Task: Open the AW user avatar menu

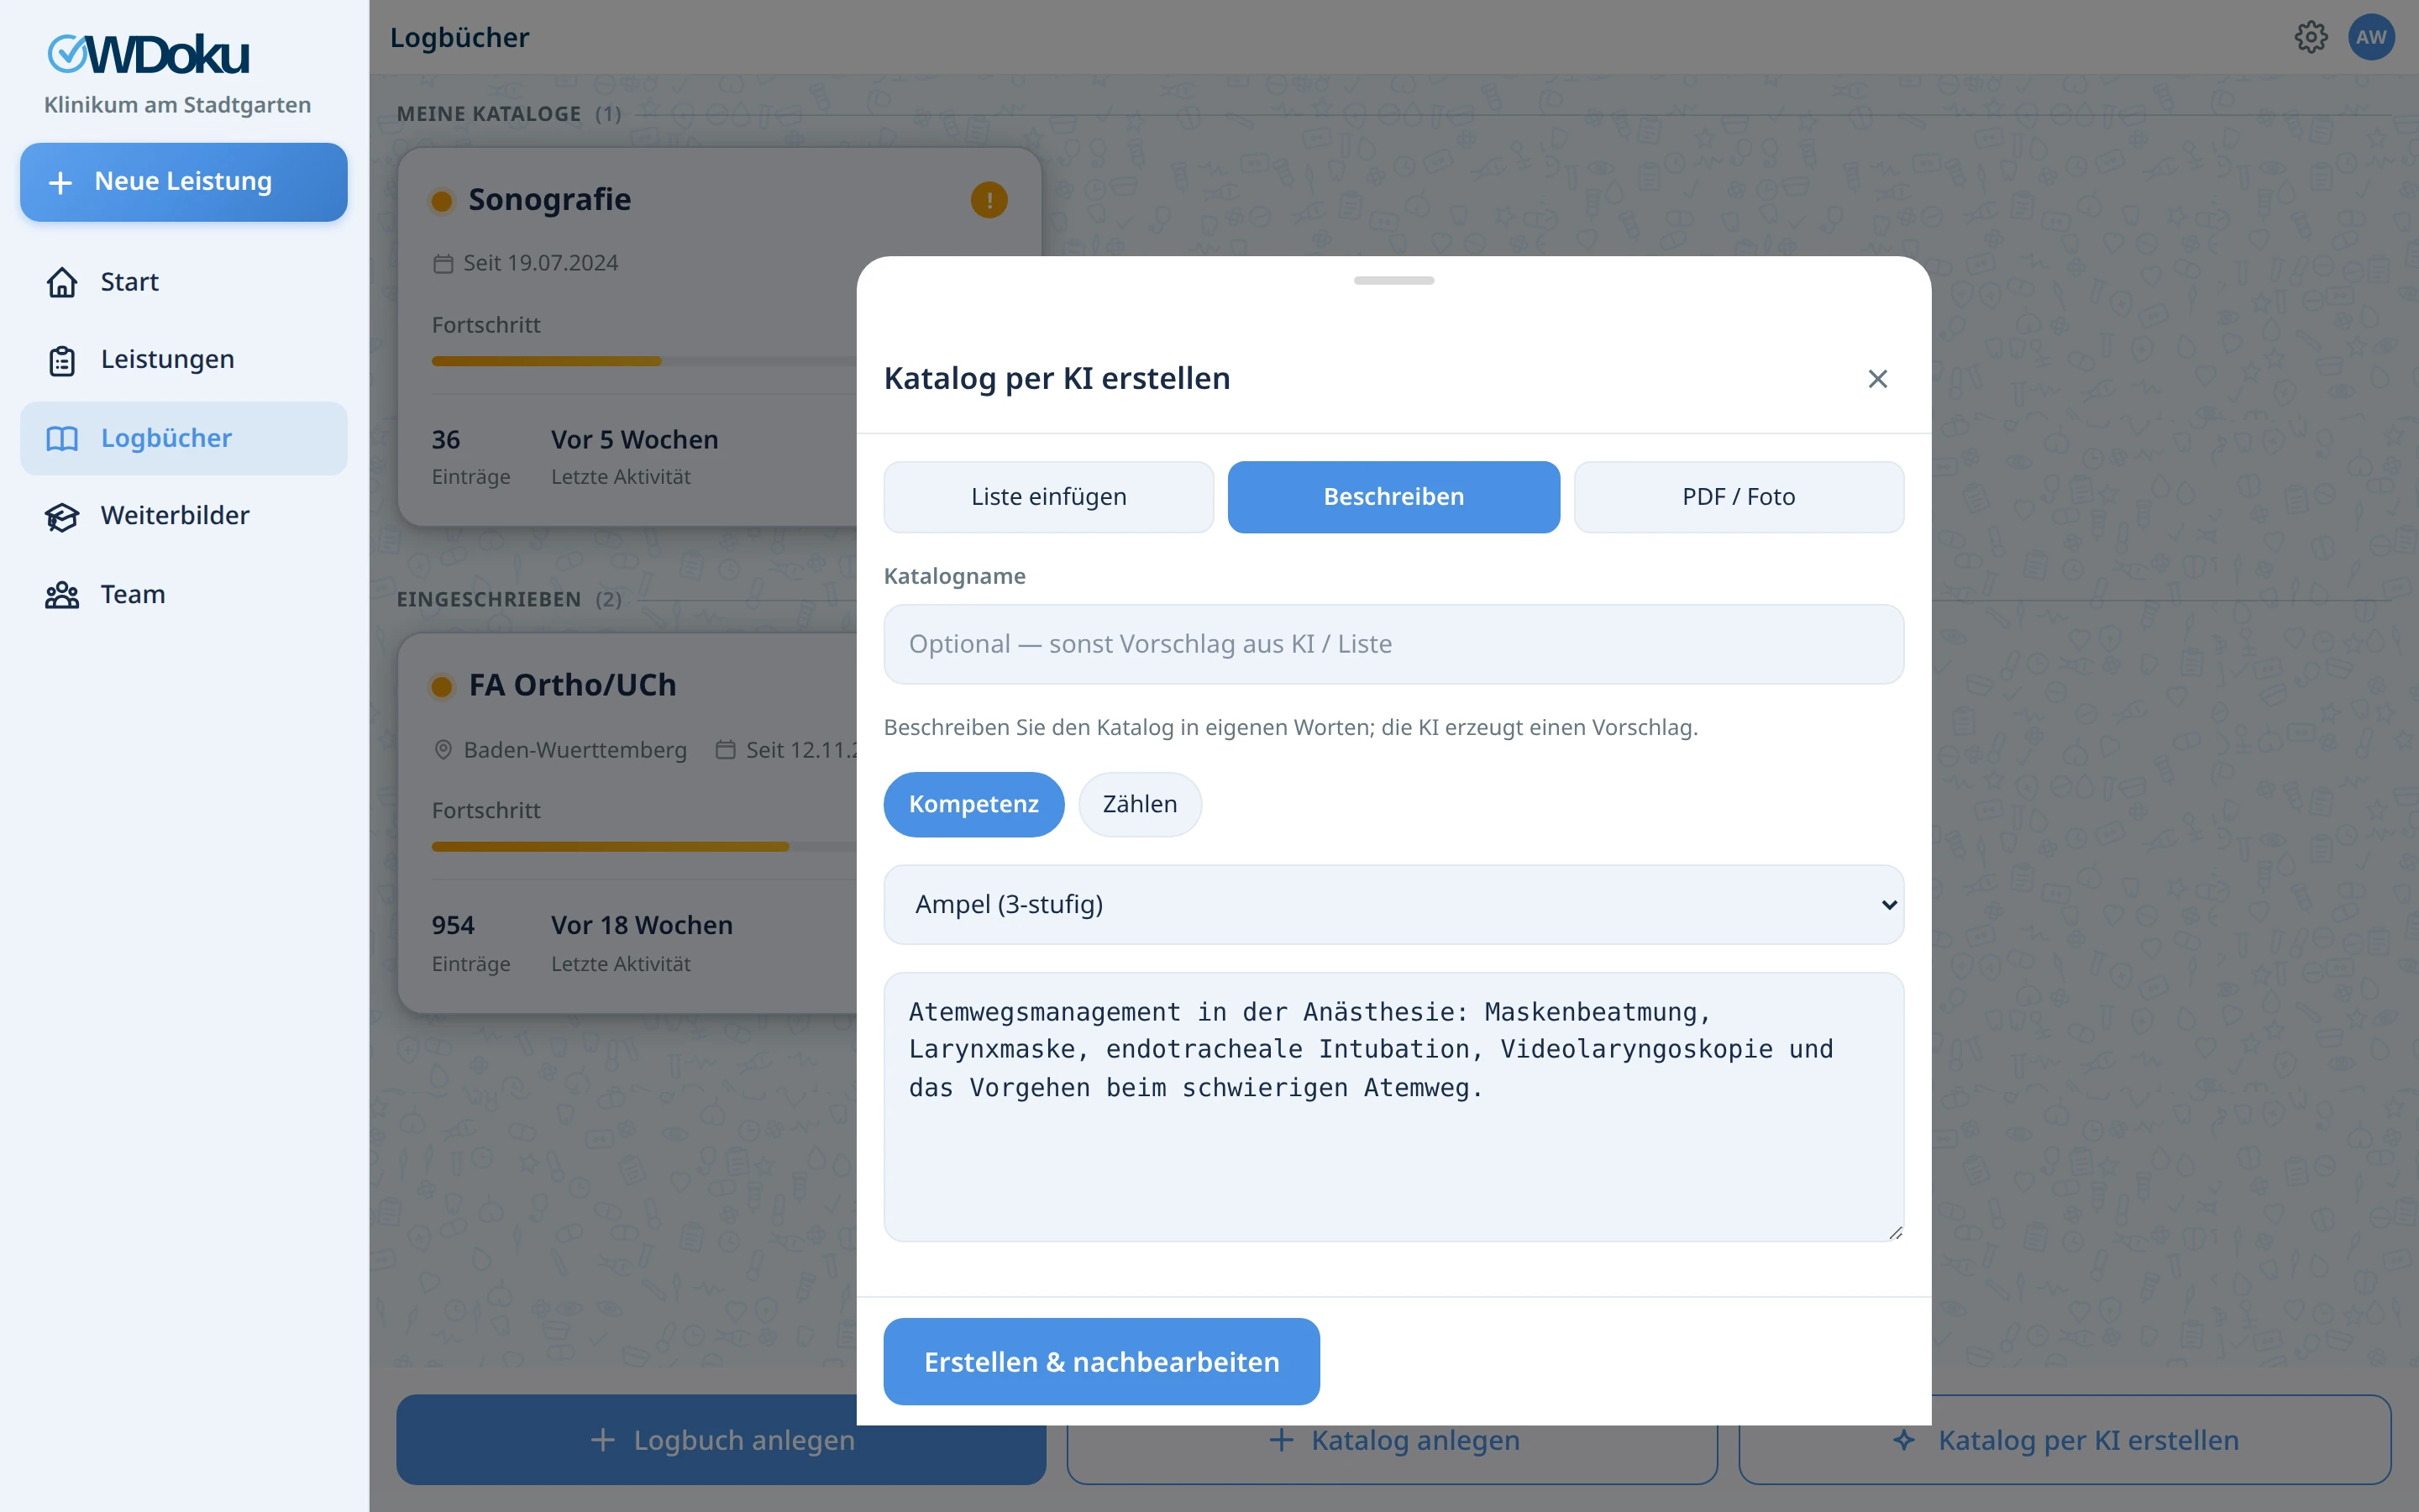Action: point(2371,37)
